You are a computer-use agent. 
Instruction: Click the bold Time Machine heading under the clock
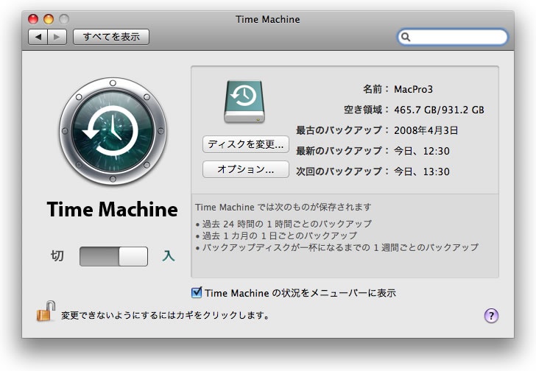[x=112, y=209]
